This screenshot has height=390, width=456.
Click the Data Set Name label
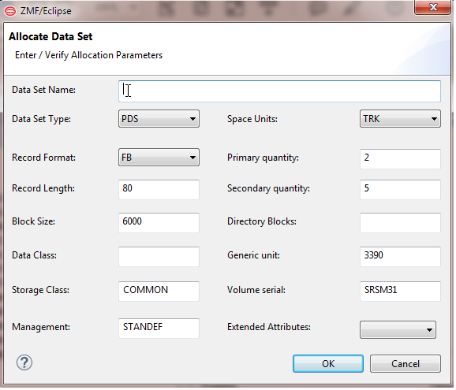[44, 91]
